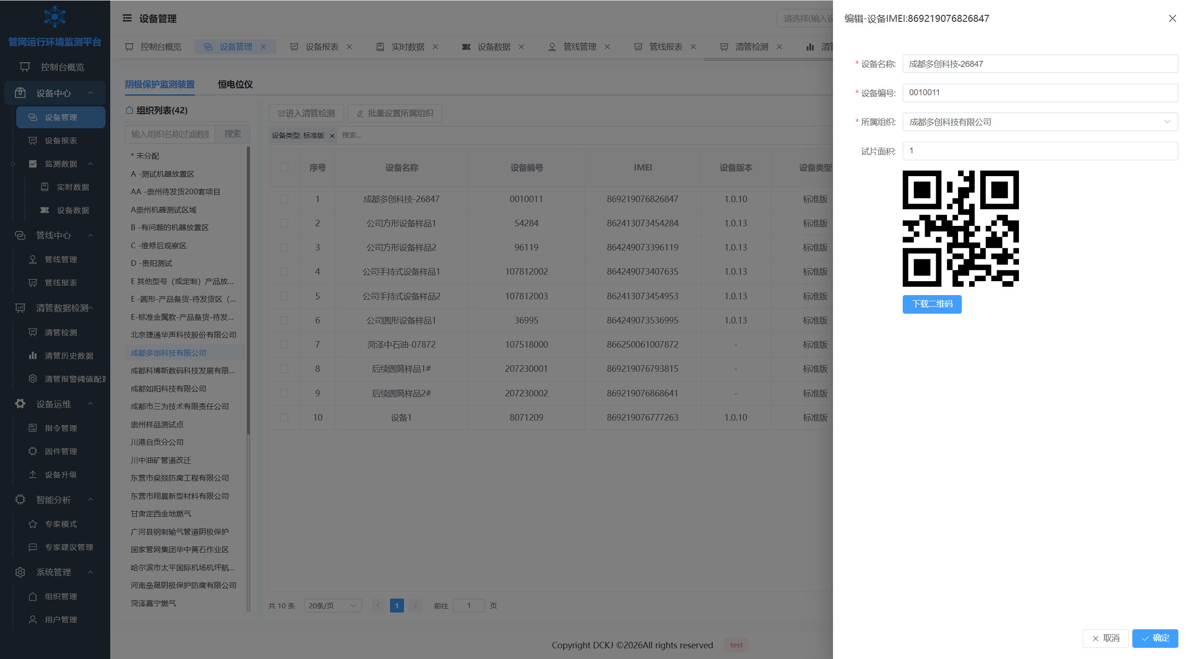The width and height of the screenshot is (1190, 659).
Task: Toggle the sidebar collapse hamburger icon
Action: (127, 18)
